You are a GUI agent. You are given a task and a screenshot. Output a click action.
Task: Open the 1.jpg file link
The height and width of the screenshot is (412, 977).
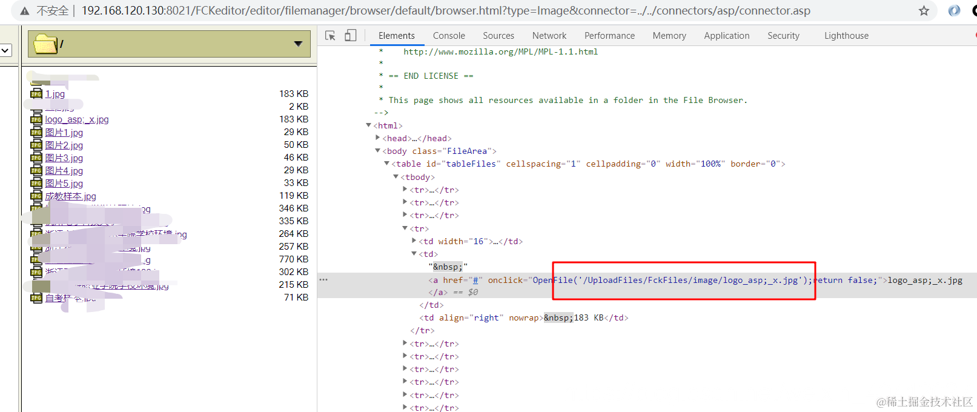55,94
